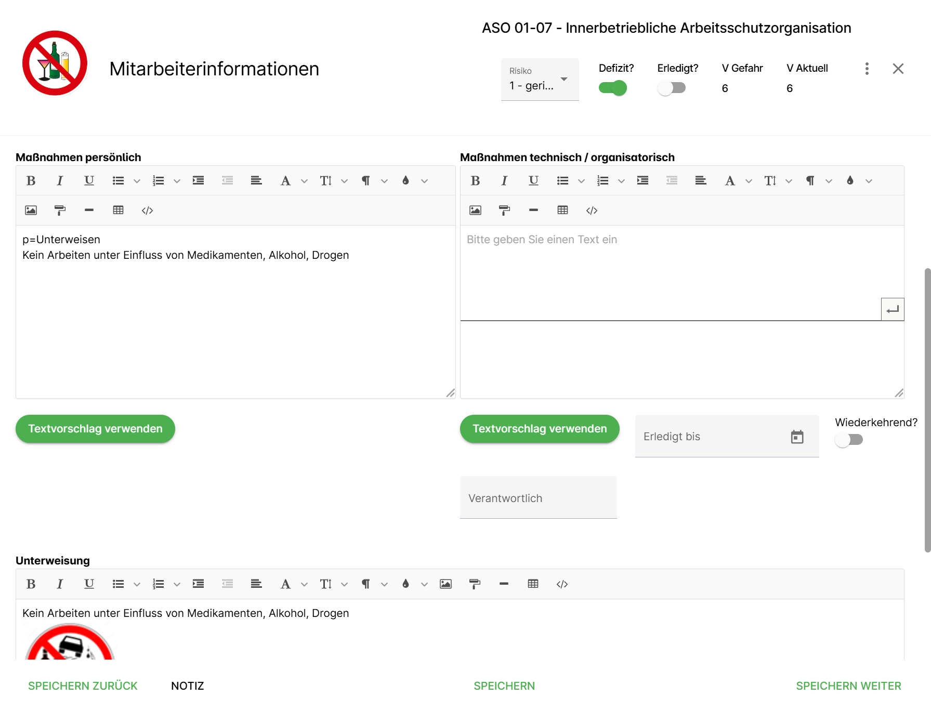Use Textvorschlag for Maßnahmen persönlich

95,429
